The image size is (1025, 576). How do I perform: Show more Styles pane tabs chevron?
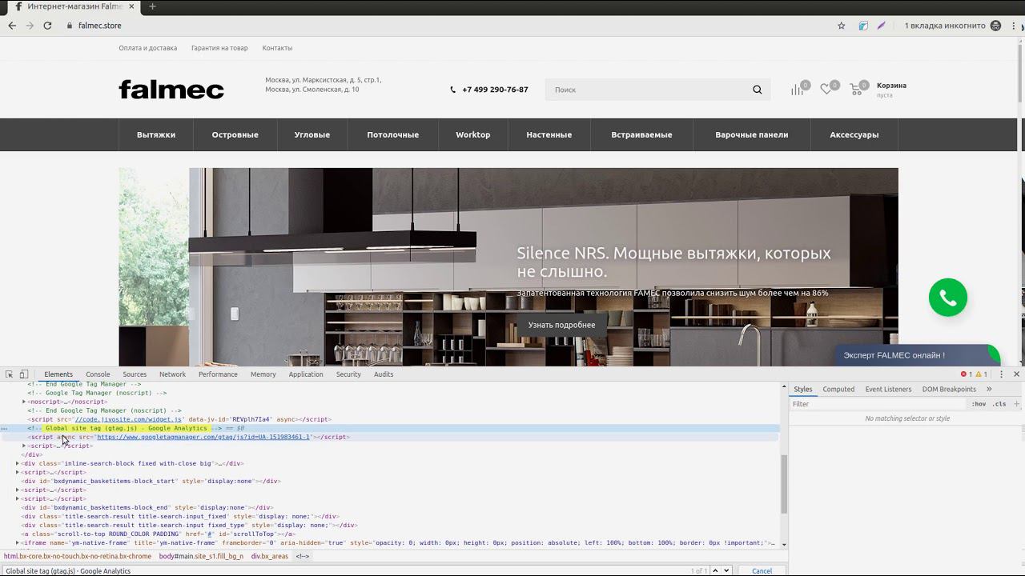989,390
